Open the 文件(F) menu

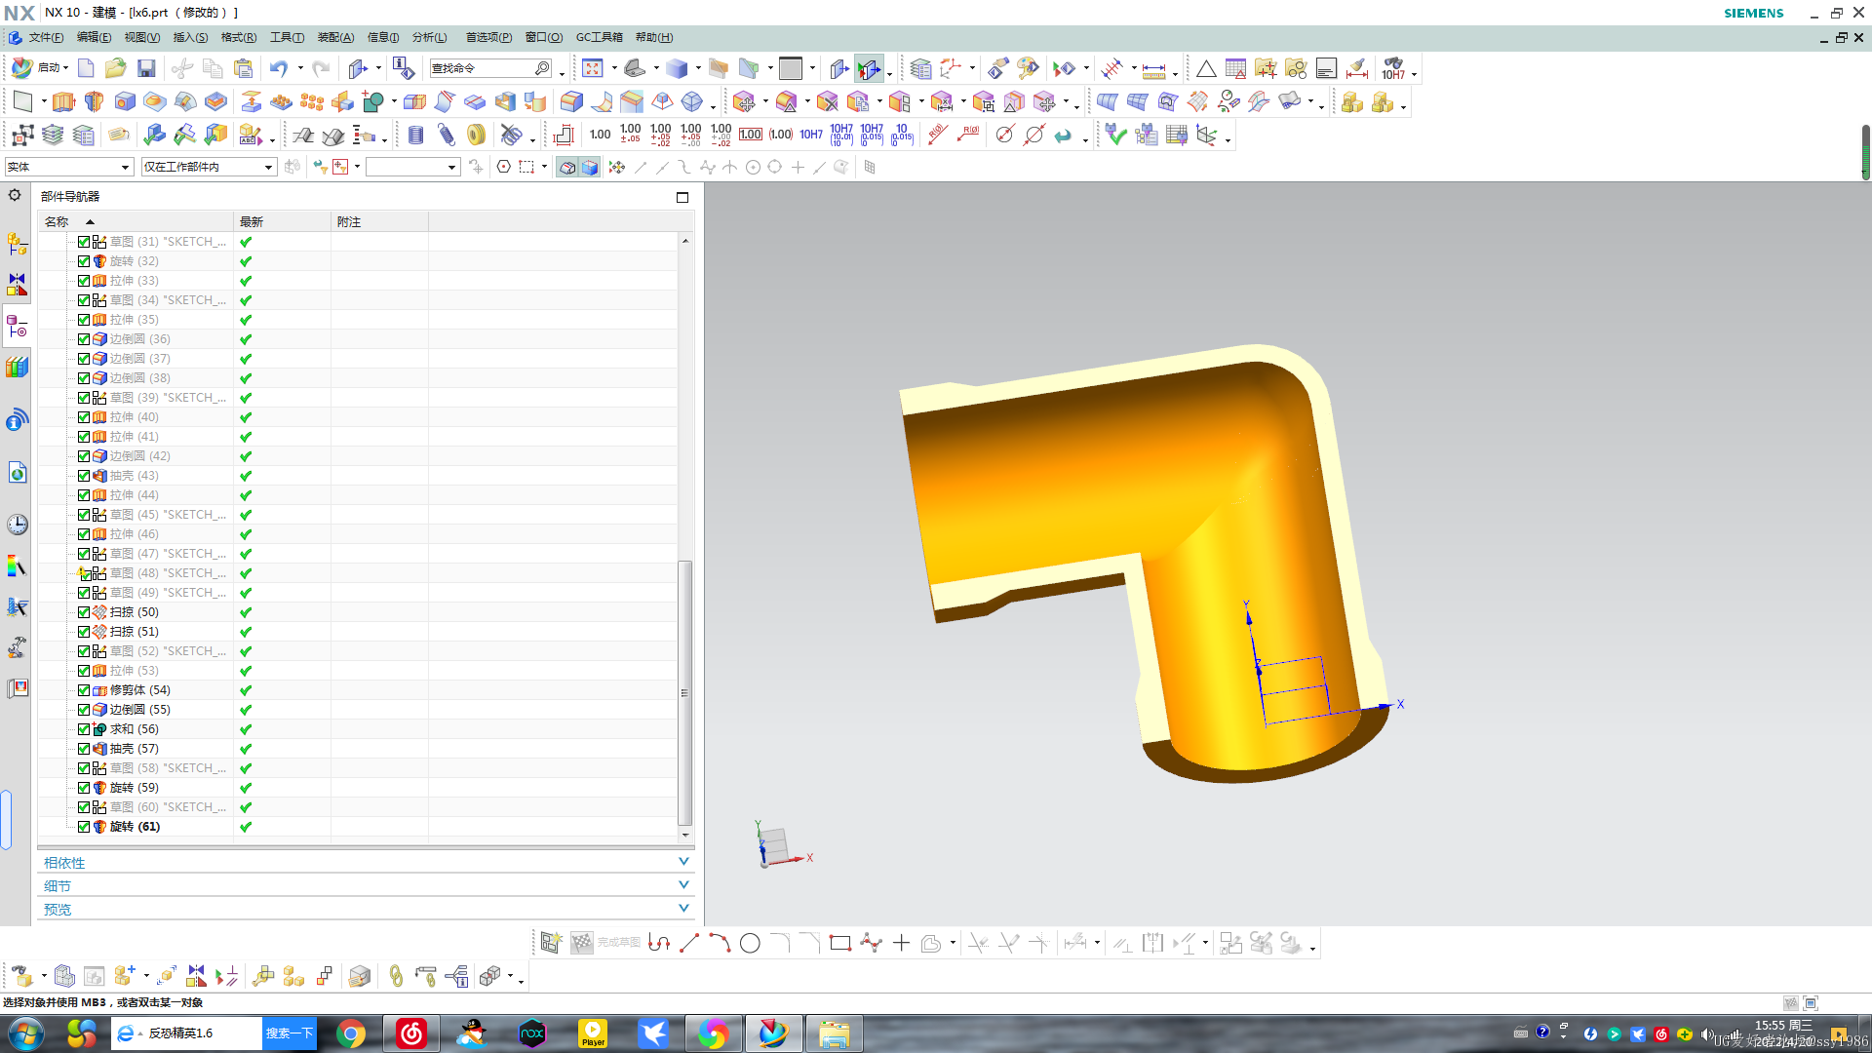tap(46, 37)
